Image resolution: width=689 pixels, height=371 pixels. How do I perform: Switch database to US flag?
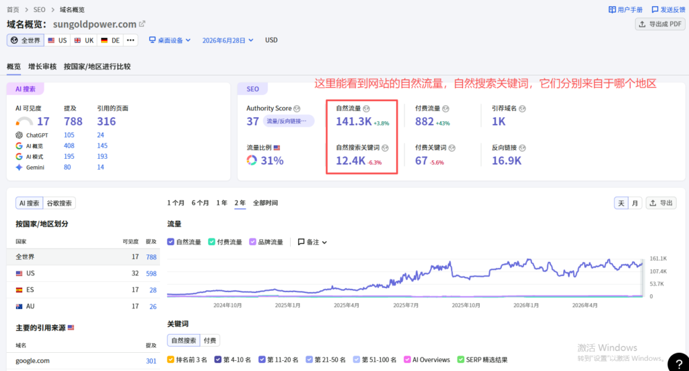pos(57,40)
